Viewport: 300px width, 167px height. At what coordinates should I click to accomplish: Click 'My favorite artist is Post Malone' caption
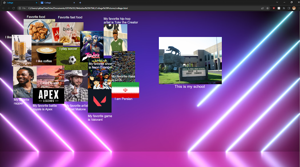click(76, 107)
